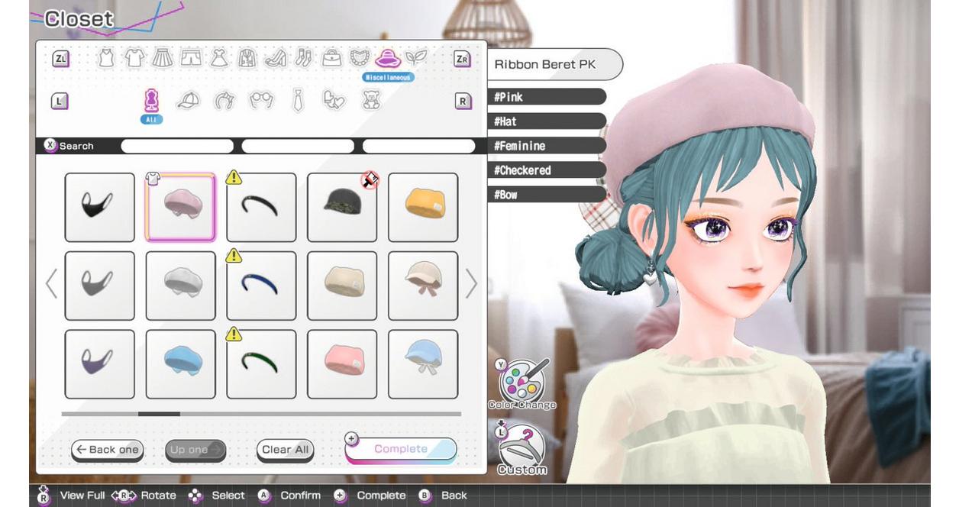Click the ZR category switch button
The height and width of the screenshot is (507, 959).
pos(462,59)
